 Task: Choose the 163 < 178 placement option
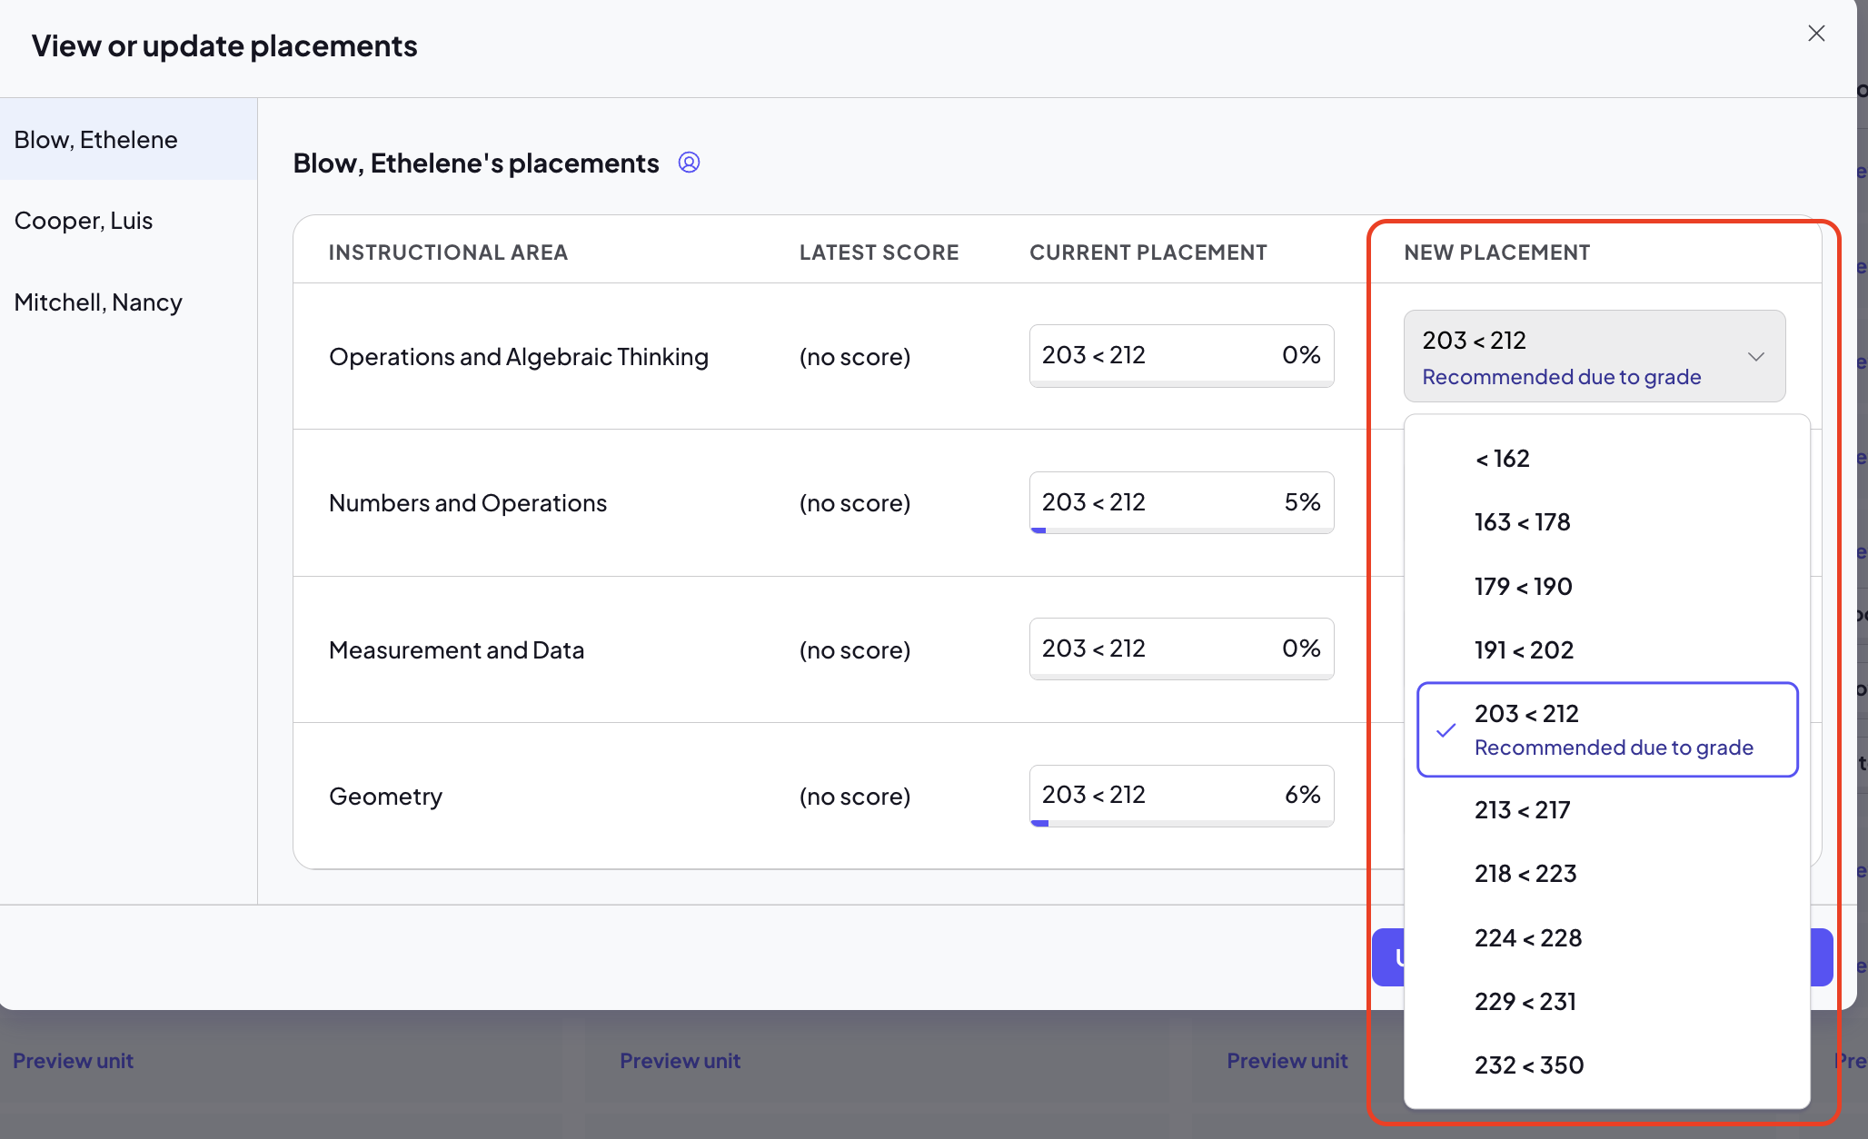pos(1606,522)
